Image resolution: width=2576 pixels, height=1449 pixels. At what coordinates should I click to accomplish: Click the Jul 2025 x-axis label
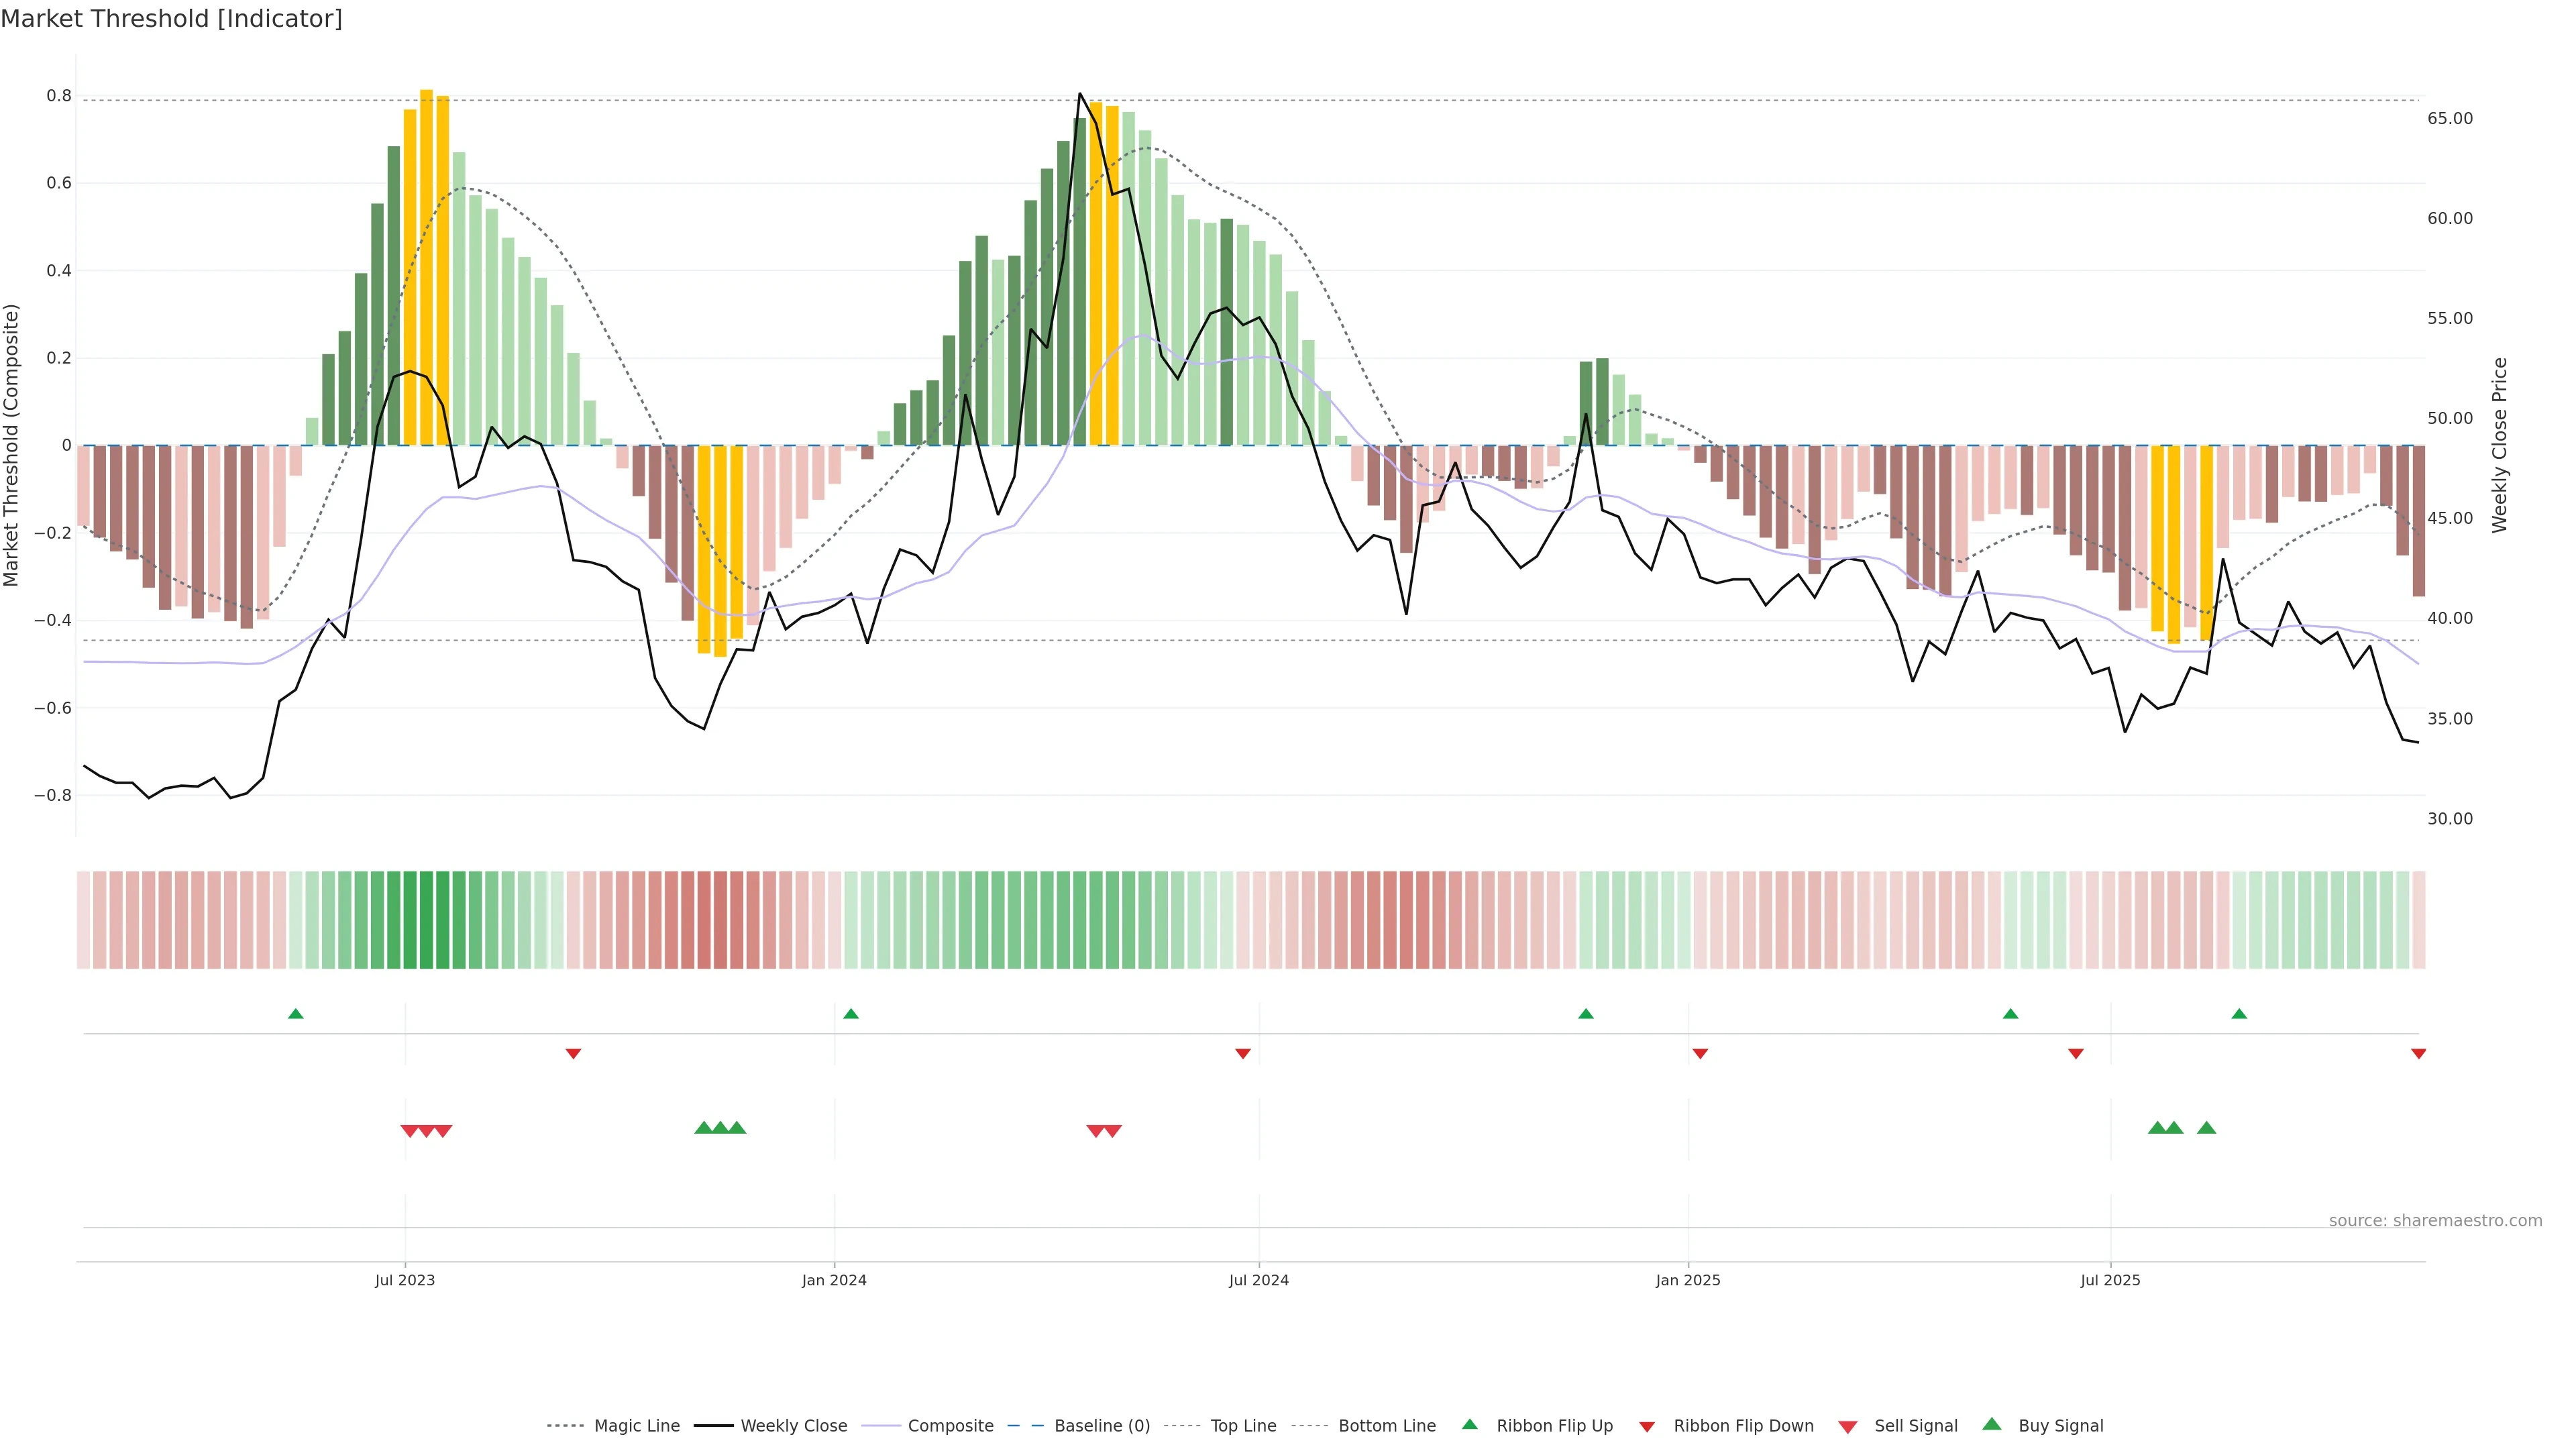[x=2110, y=1280]
